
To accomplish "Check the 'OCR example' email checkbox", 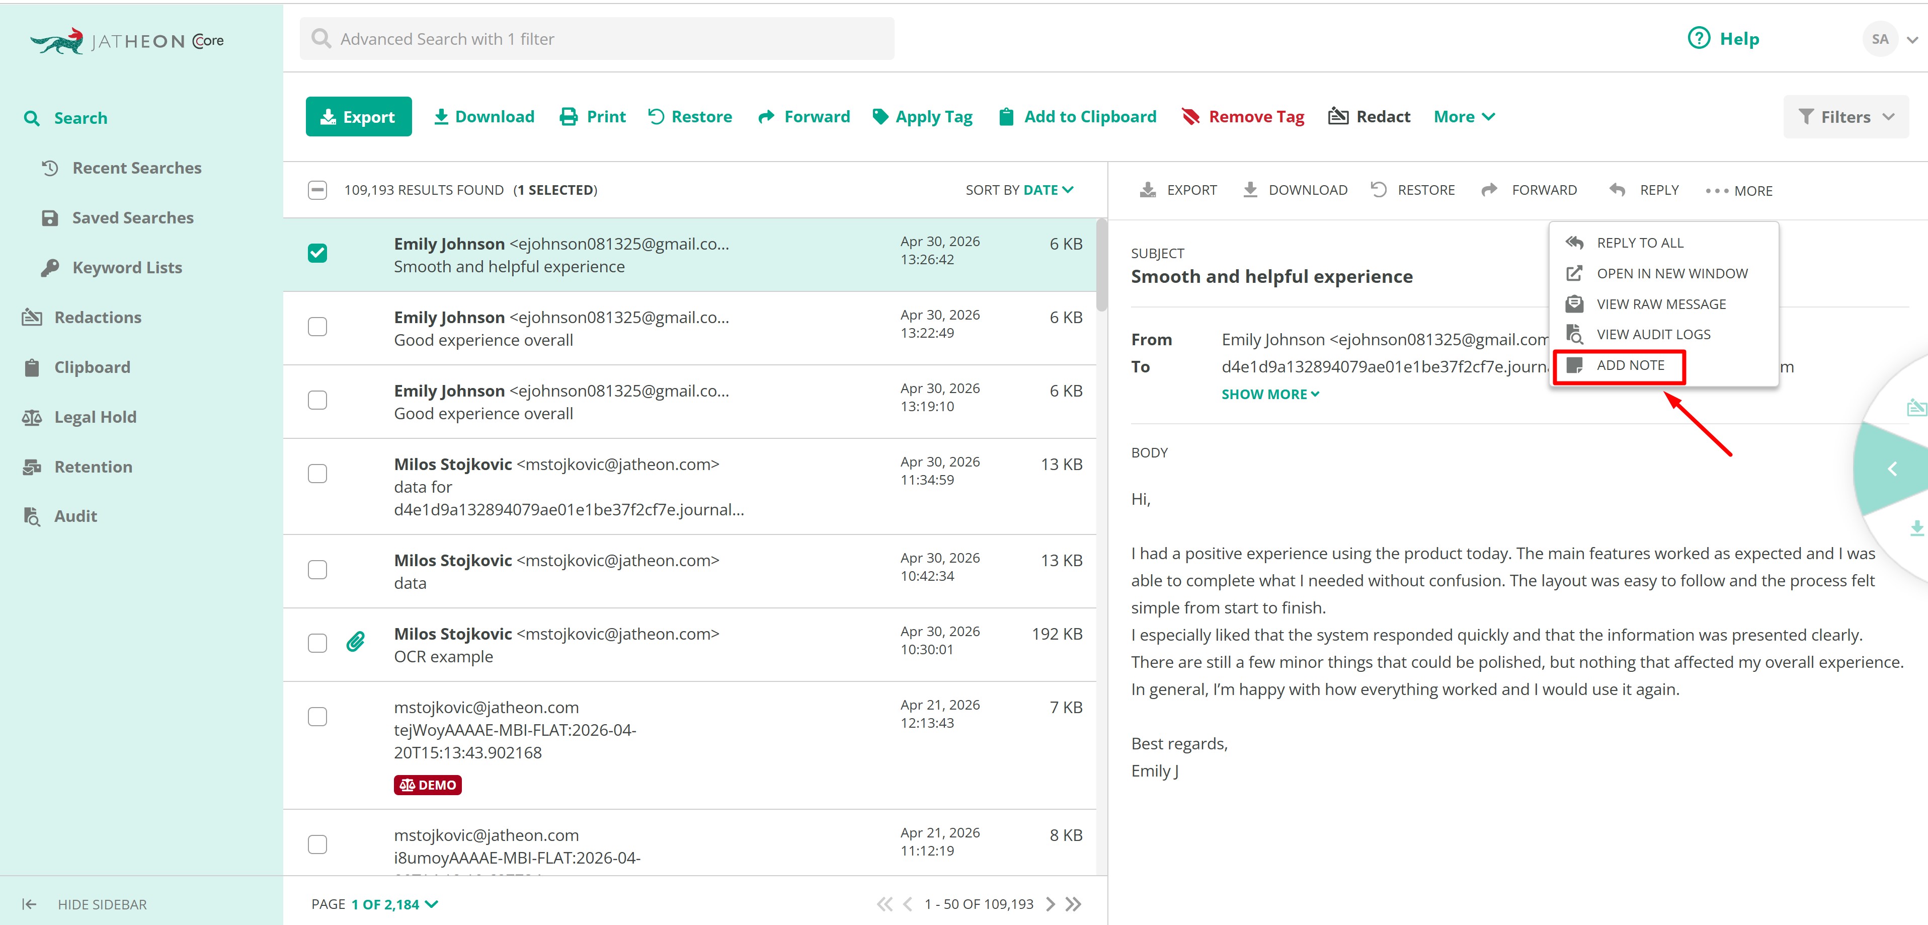I will coord(317,643).
